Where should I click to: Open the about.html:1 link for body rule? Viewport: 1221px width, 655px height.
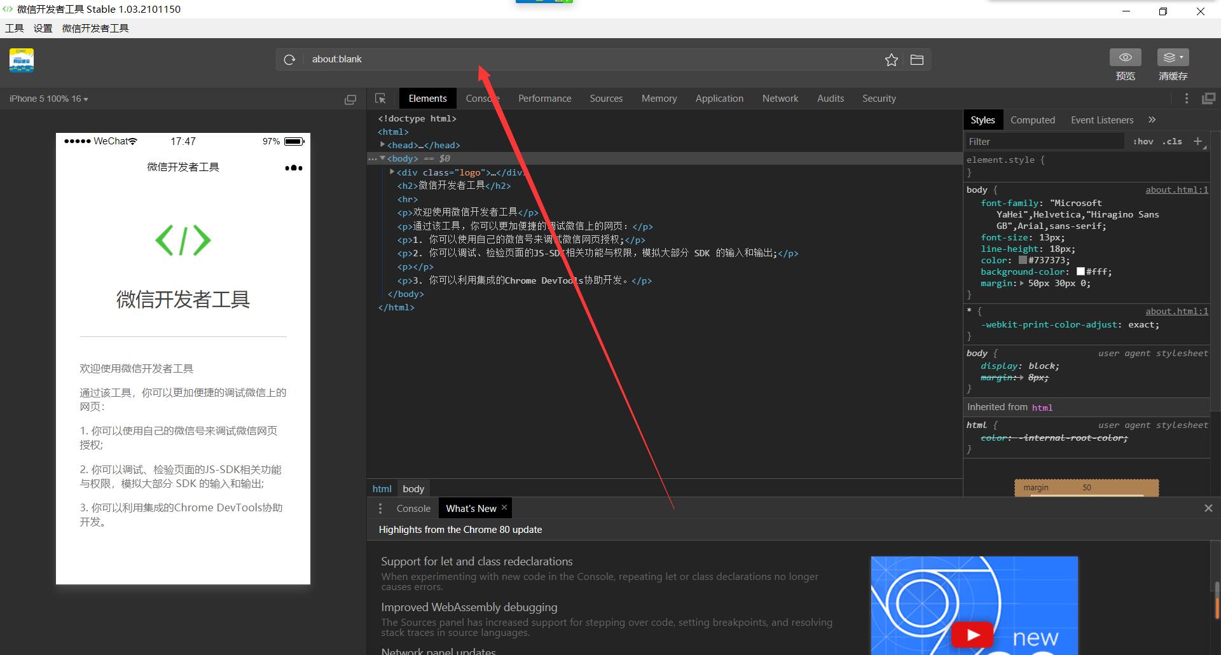click(x=1176, y=190)
